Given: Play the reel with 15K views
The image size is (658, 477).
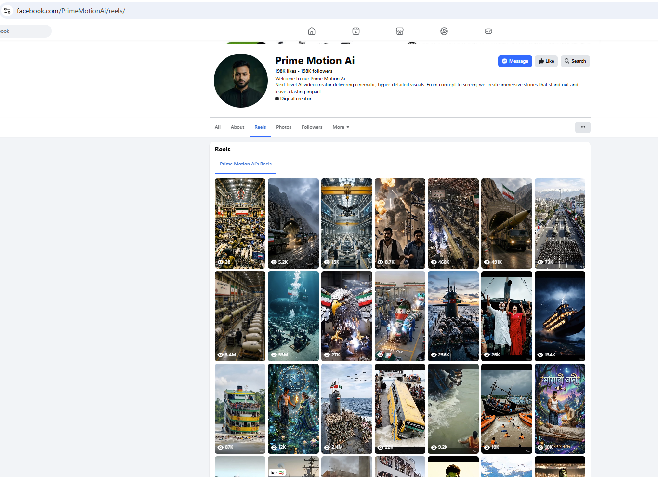Looking at the screenshot, I should 347,223.
